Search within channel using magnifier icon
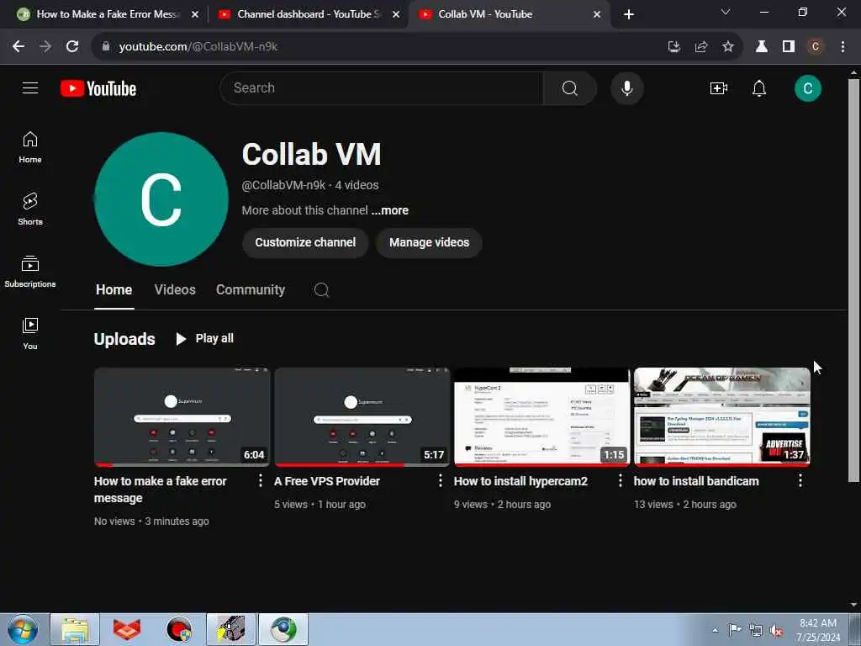Image resolution: width=861 pixels, height=646 pixels. (321, 290)
